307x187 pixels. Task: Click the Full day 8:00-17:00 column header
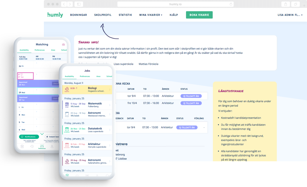[x=23, y=58]
